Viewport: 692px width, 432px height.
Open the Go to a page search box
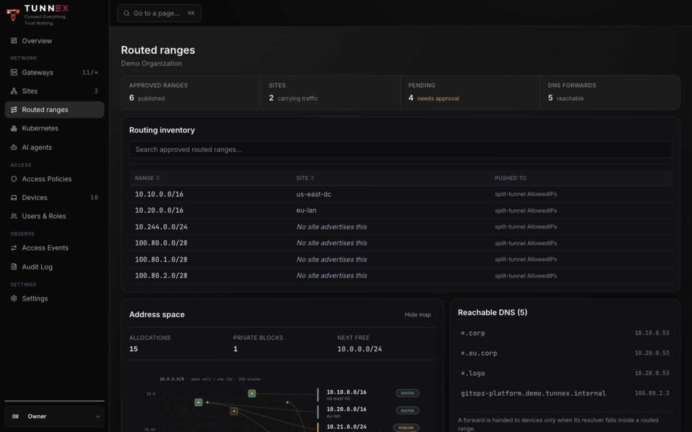point(159,13)
